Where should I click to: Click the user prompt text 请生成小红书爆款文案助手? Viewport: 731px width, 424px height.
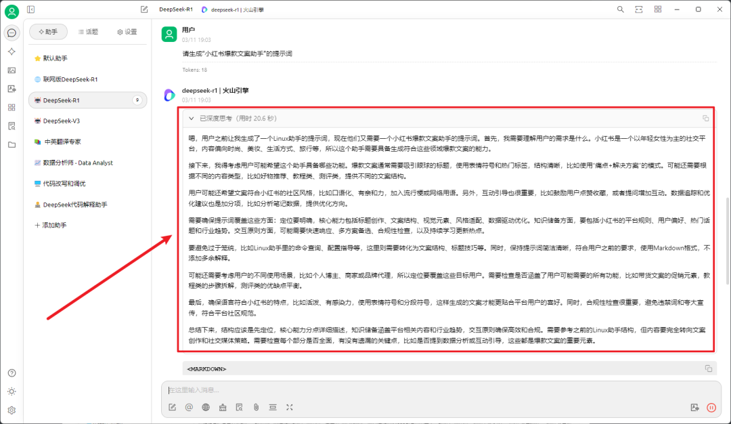pos(238,54)
